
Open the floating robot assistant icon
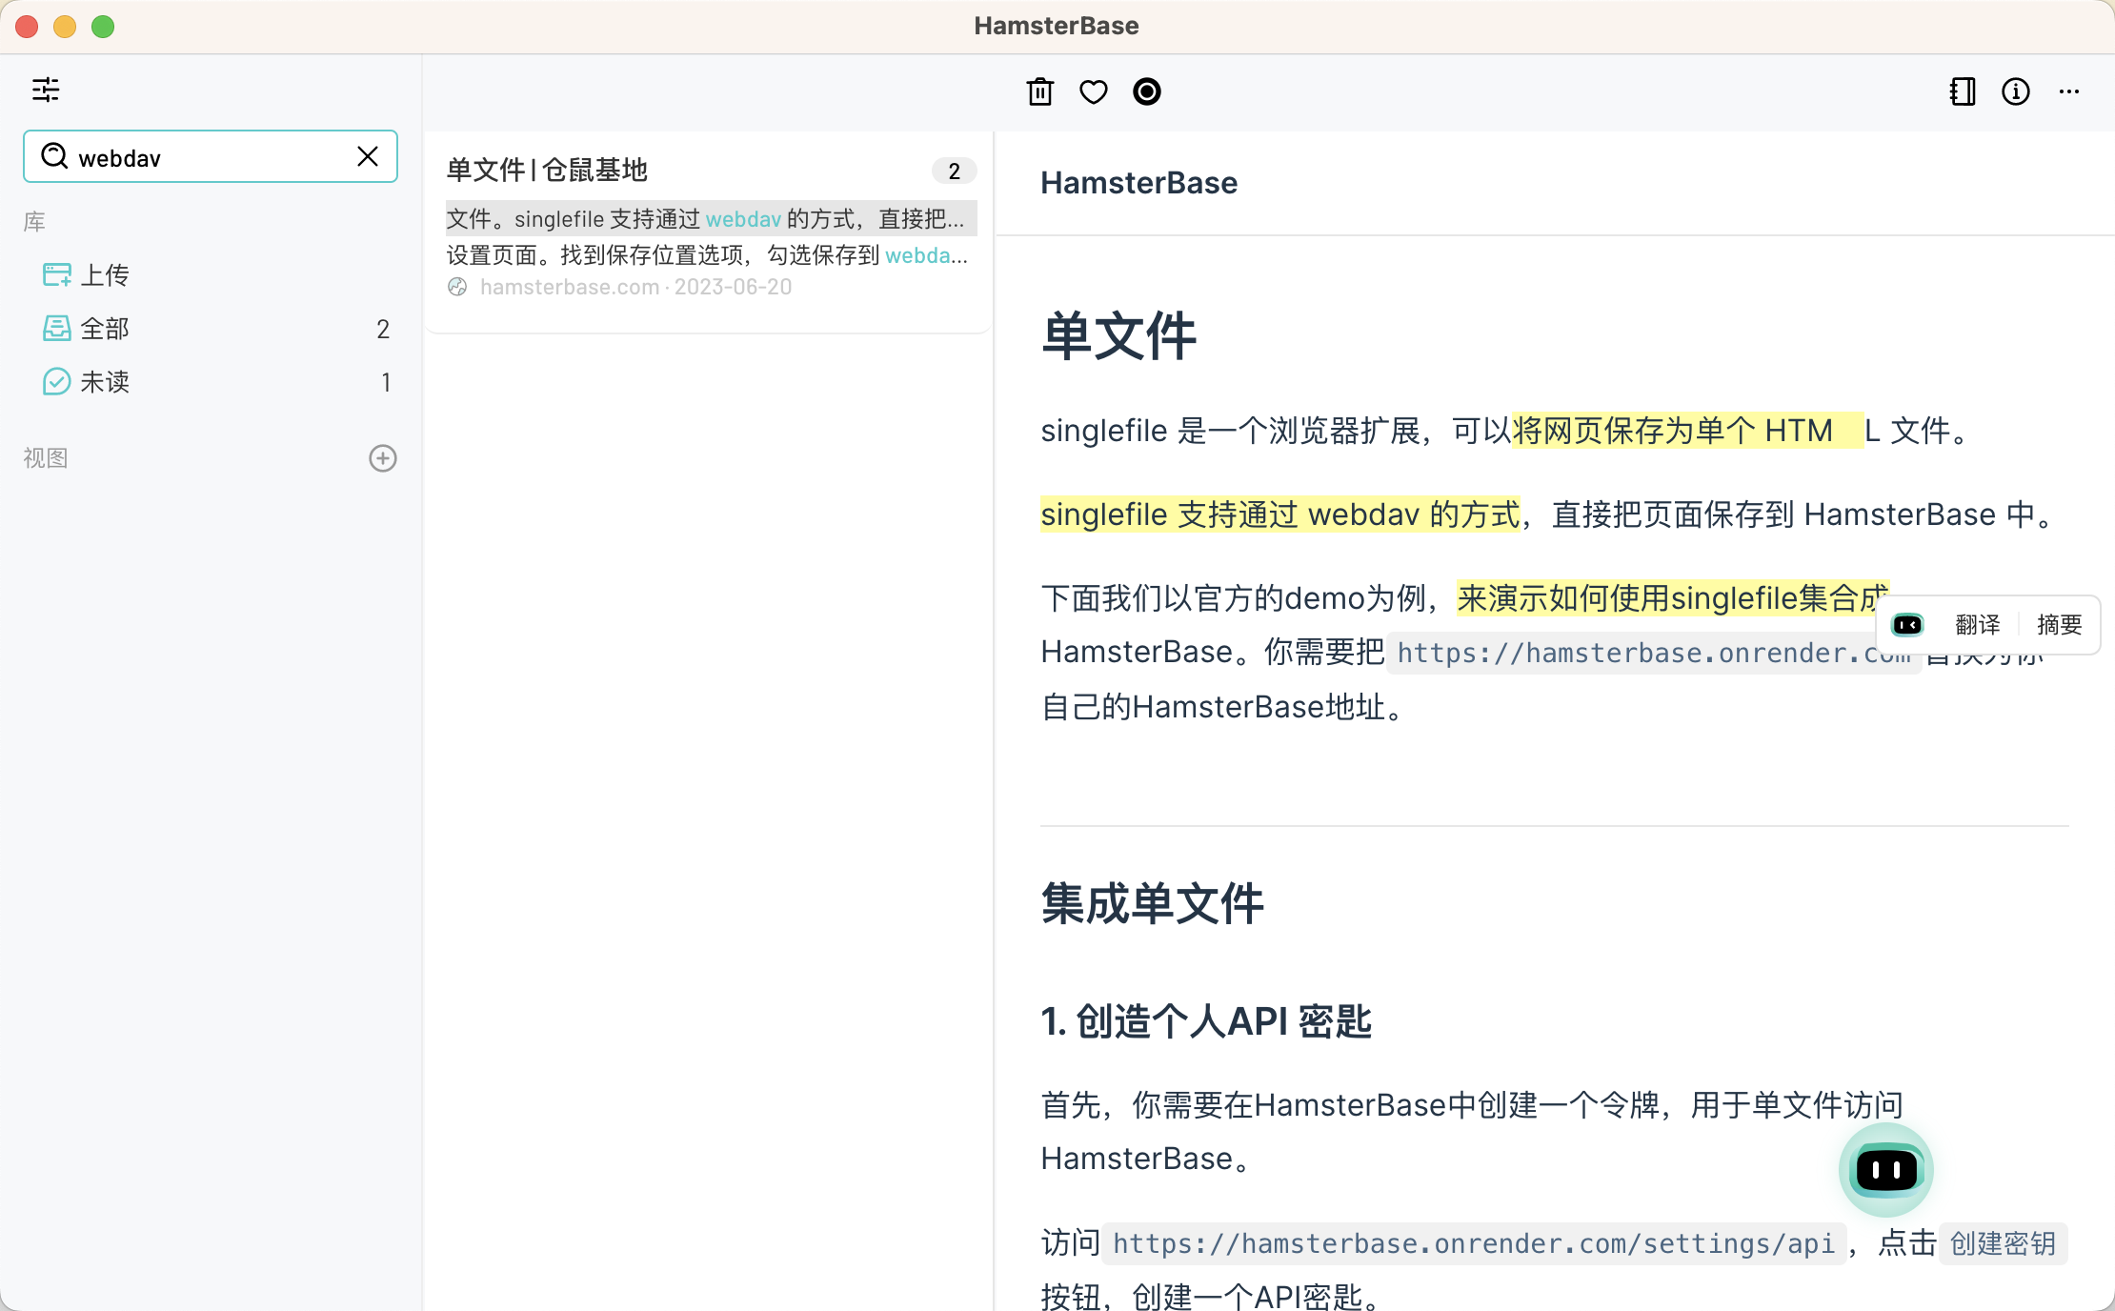[x=1885, y=1169]
